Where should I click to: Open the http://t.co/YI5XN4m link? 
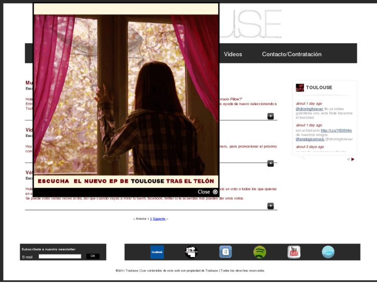(x=336, y=130)
